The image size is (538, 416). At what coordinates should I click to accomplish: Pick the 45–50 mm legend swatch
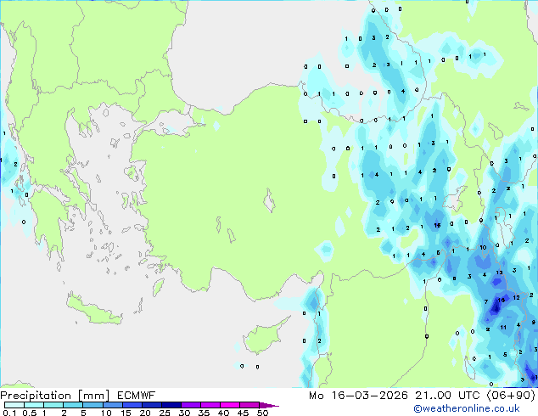pyautogui.click(x=249, y=405)
